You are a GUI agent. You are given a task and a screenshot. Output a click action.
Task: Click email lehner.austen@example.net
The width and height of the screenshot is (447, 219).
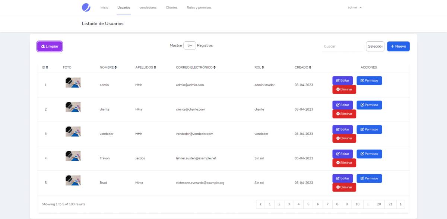[196, 158]
